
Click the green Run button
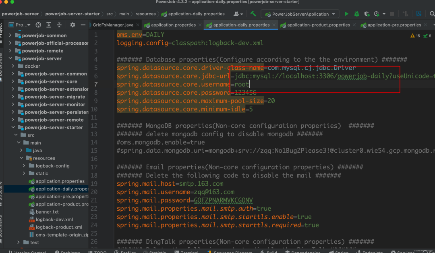pos(346,14)
